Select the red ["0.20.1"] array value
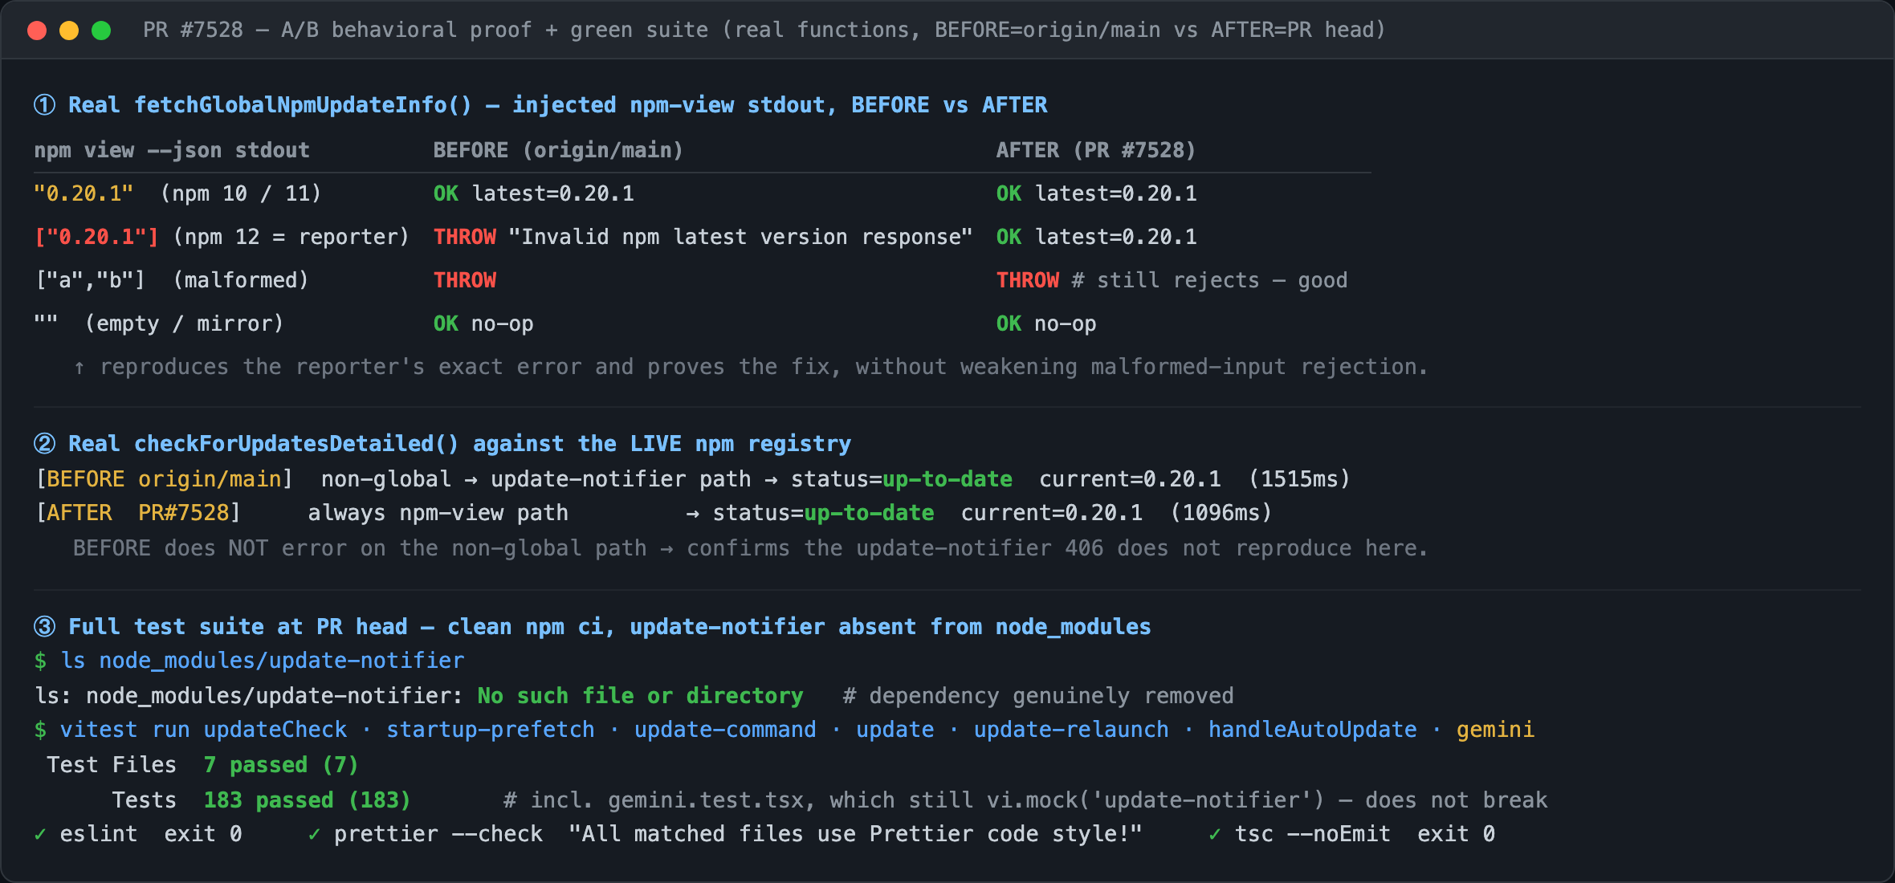 click(96, 237)
